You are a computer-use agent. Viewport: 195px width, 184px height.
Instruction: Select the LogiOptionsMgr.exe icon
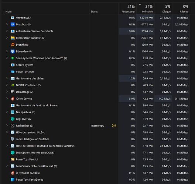click(13, 152)
